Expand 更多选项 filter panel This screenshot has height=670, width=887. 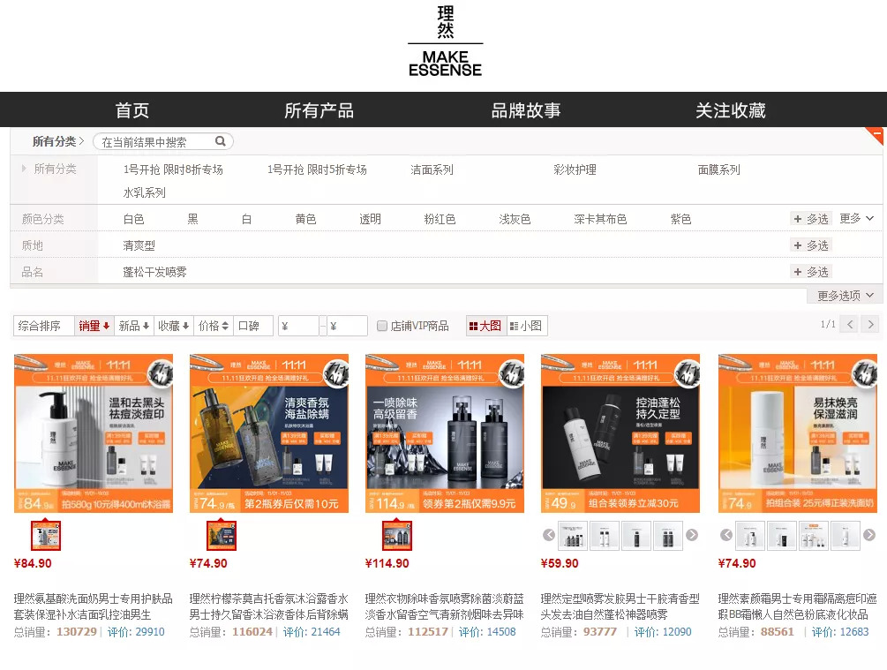846,296
